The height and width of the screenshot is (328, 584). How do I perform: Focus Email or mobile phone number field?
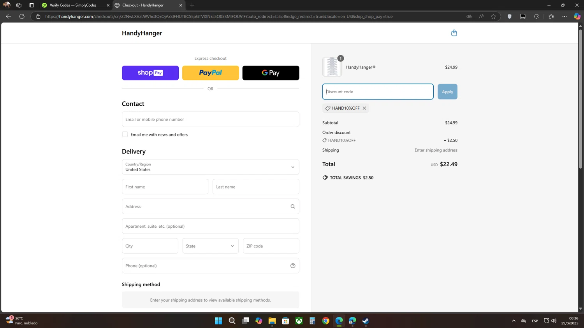pyautogui.click(x=211, y=119)
